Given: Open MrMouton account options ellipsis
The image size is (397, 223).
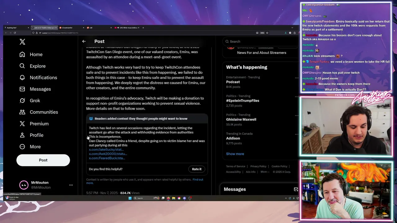Looking at the screenshot, I should [71, 185].
